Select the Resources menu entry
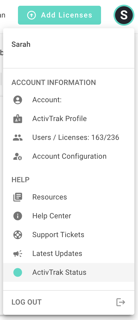 pyautogui.click(x=69, y=197)
